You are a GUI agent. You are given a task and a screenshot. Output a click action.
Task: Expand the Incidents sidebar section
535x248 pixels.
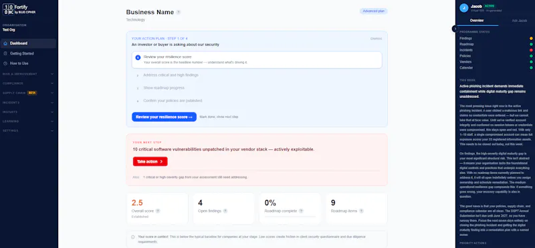[28, 103]
